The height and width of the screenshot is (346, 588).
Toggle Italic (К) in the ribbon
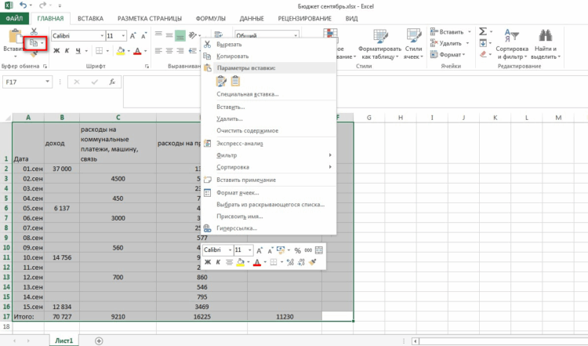(x=67, y=51)
